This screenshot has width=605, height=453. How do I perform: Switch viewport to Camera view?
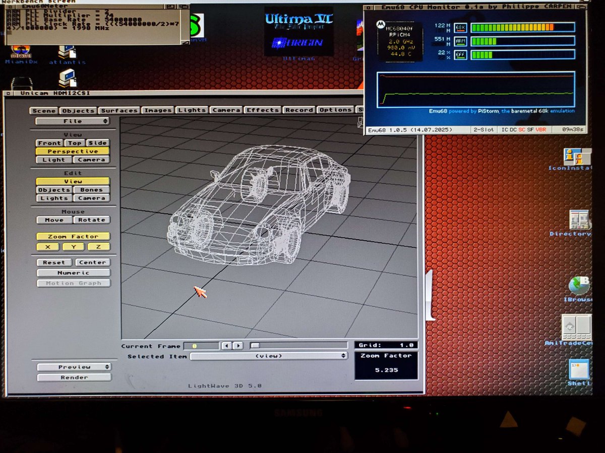[x=91, y=160]
